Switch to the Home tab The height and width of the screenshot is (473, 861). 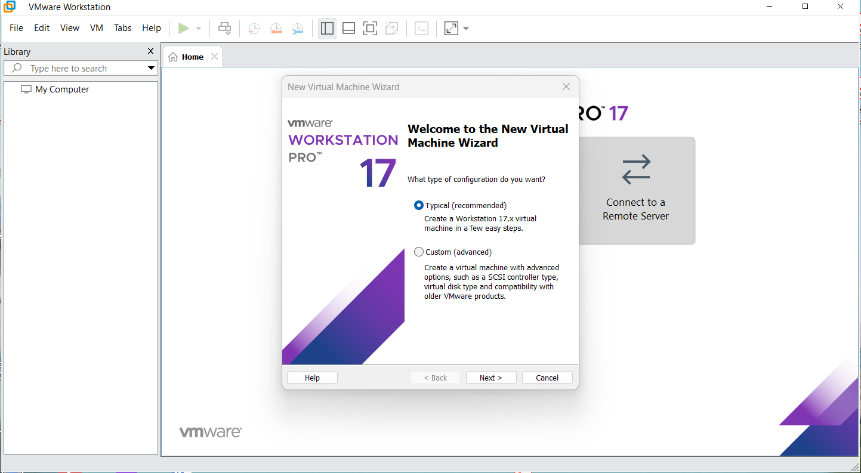193,57
